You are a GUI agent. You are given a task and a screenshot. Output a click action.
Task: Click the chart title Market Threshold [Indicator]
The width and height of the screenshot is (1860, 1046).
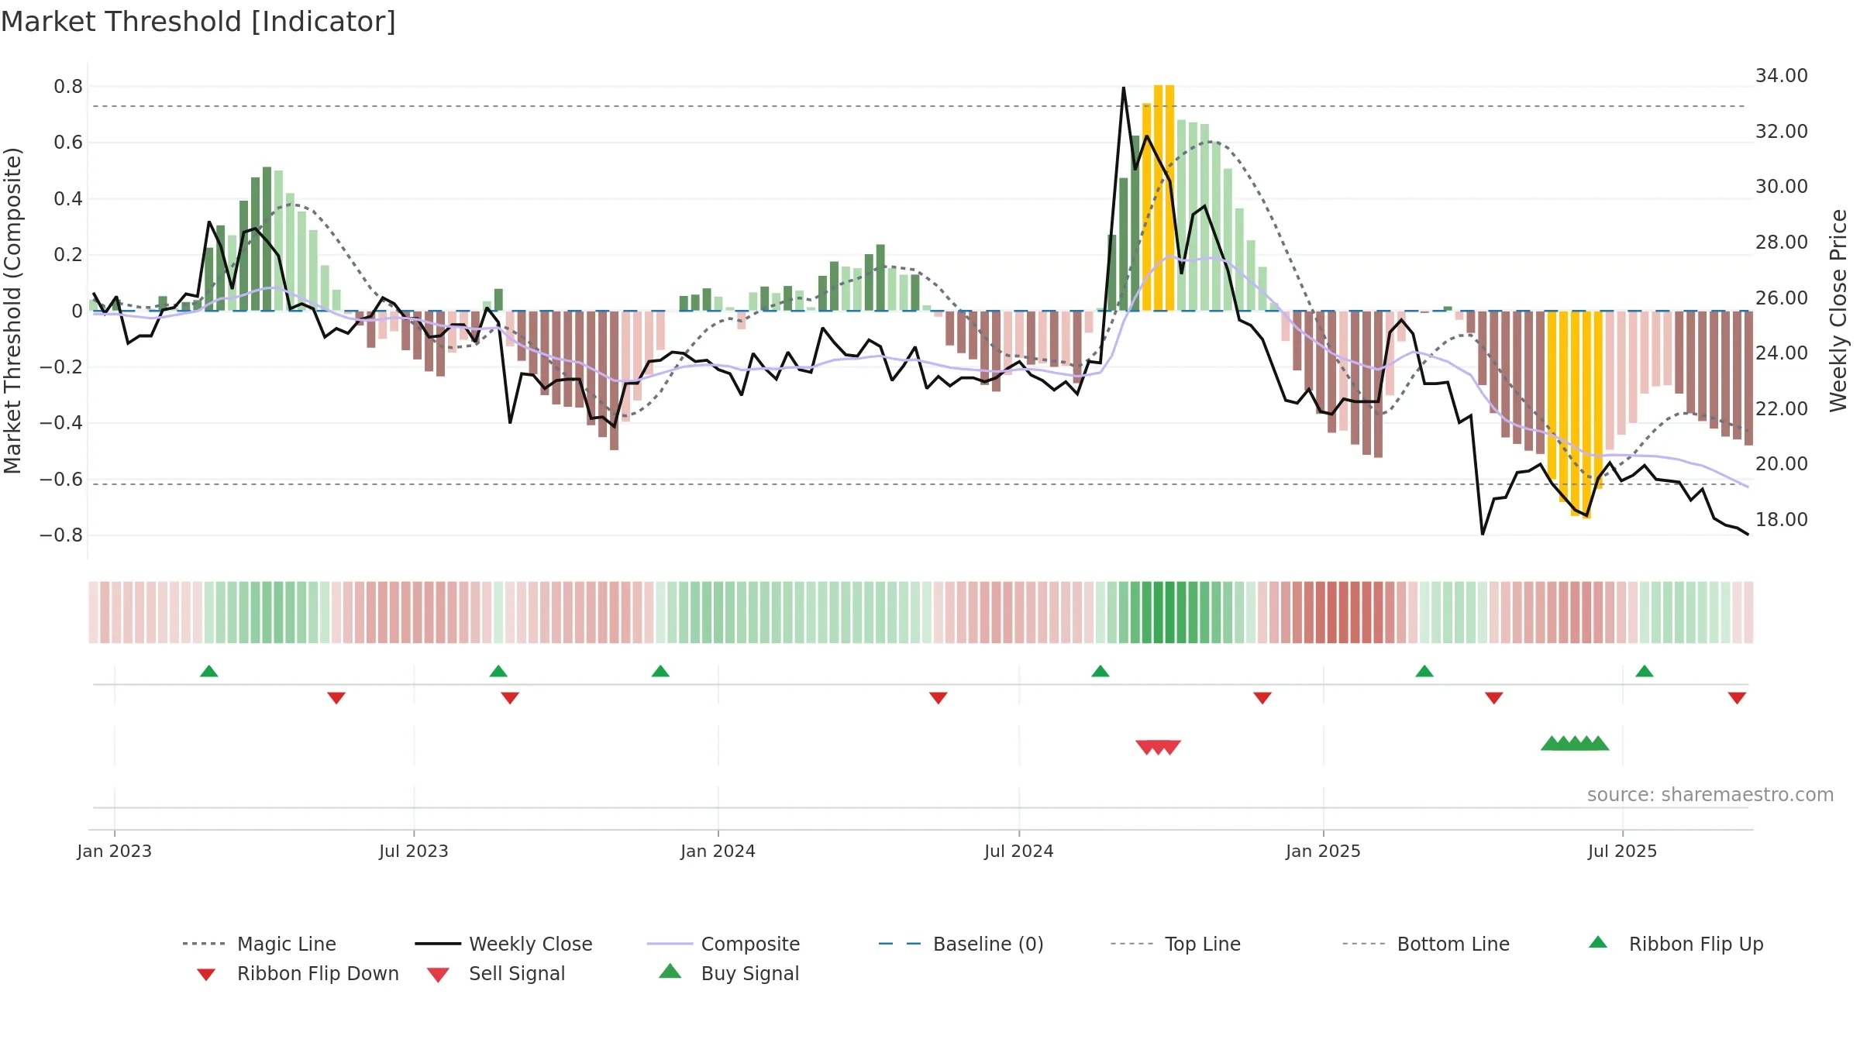click(x=198, y=22)
